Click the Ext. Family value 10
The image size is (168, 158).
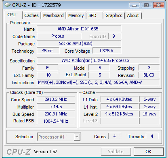47,75
